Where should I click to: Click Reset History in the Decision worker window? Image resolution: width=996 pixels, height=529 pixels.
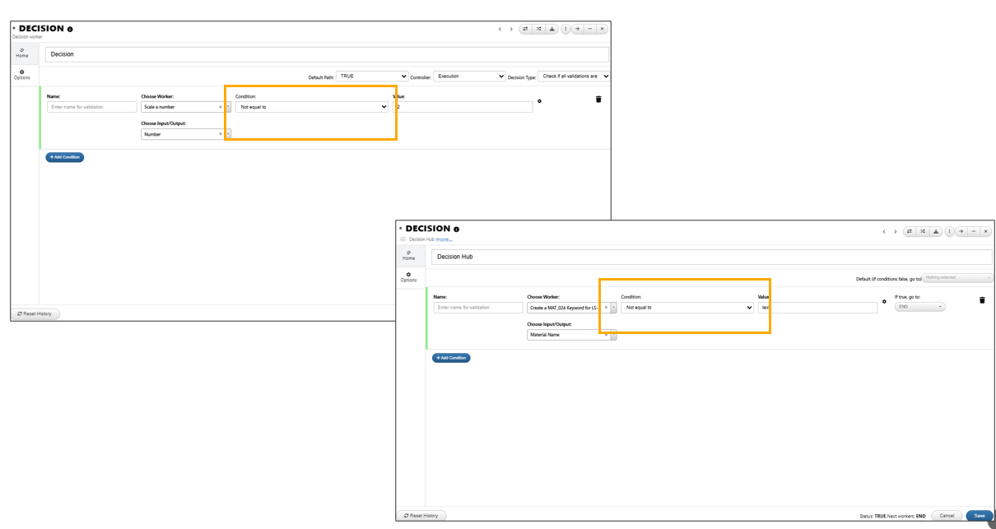(x=35, y=313)
